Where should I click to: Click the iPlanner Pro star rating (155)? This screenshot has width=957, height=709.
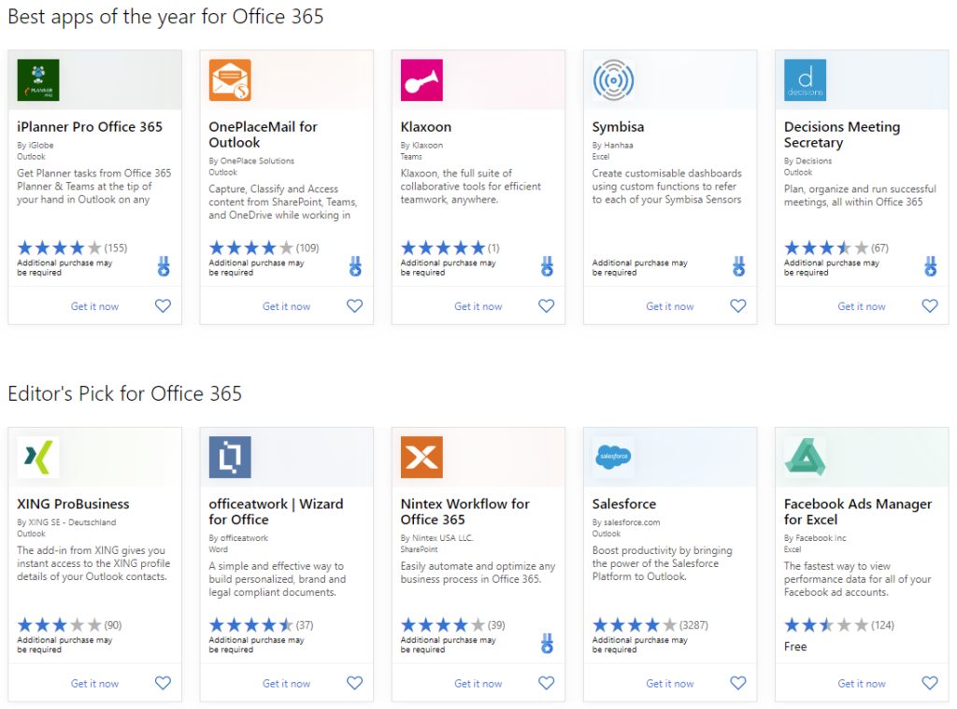(72, 248)
